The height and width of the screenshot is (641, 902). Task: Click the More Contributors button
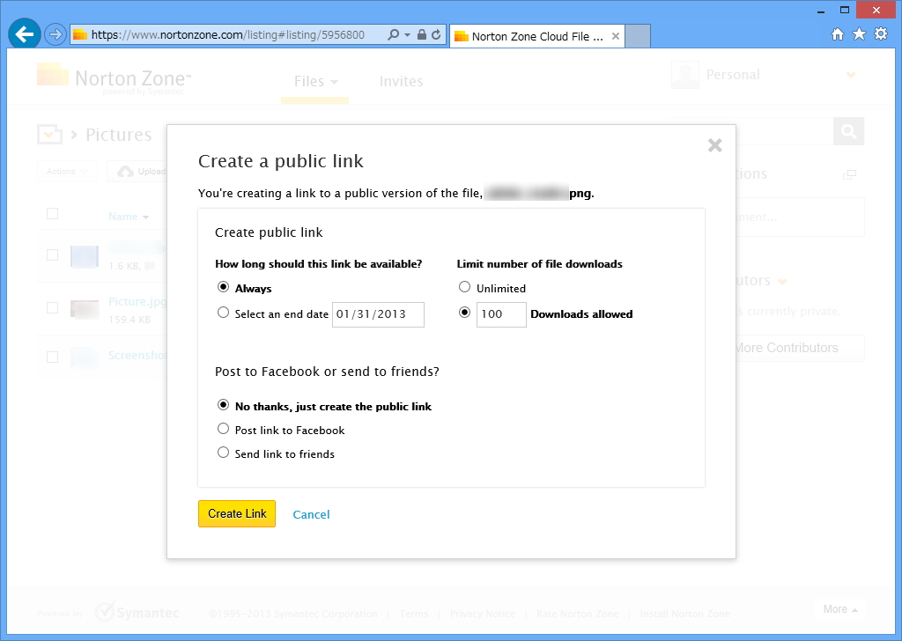[x=800, y=348]
